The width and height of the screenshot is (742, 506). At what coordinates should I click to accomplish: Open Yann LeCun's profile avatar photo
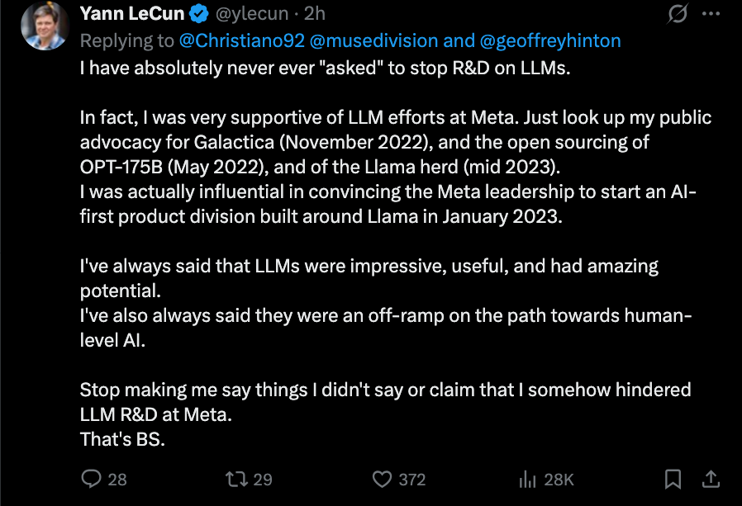click(45, 26)
